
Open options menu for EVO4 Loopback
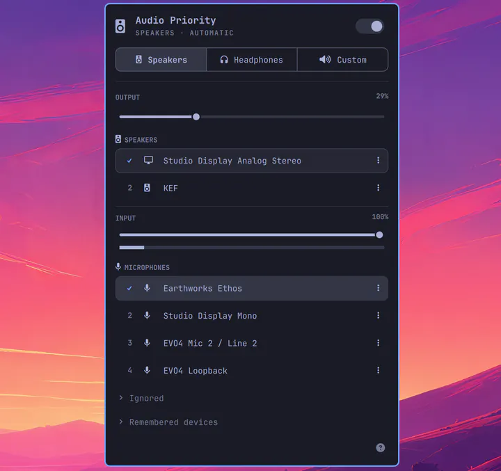pyautogui.click(x=379, y=371)
